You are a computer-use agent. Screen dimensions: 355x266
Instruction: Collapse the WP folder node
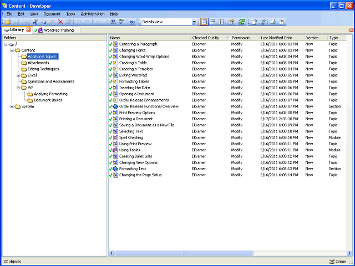pos(18,88)
